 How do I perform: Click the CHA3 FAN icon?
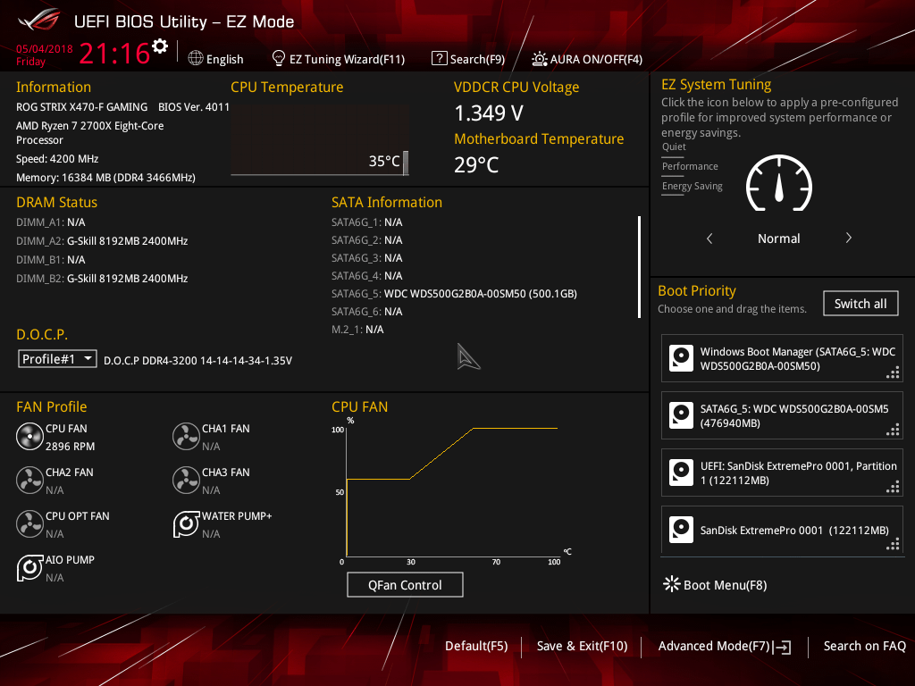coord(186,480)
